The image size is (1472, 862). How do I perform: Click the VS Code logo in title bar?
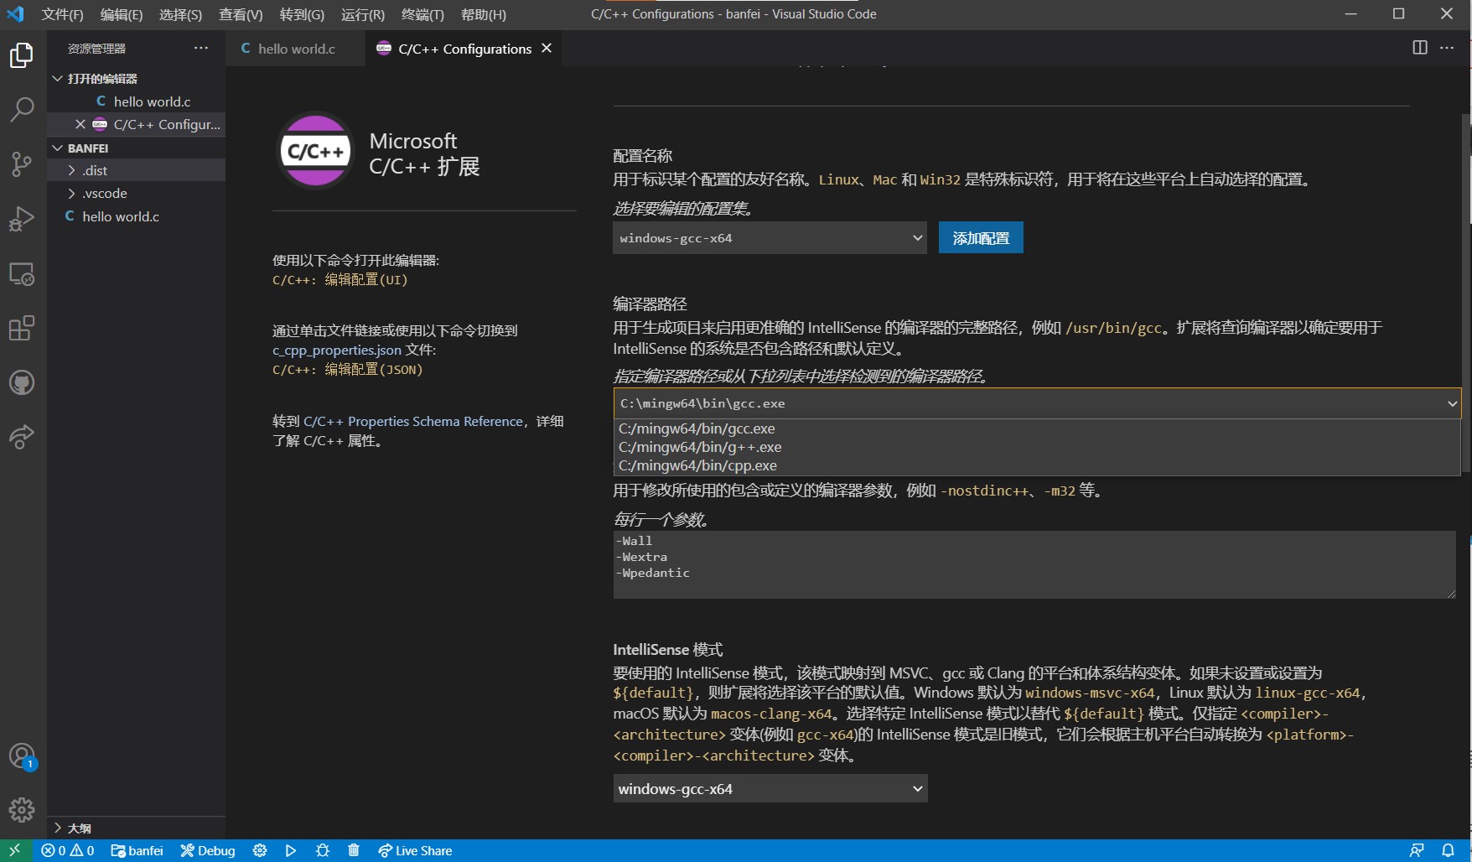(x=15, y=14)
